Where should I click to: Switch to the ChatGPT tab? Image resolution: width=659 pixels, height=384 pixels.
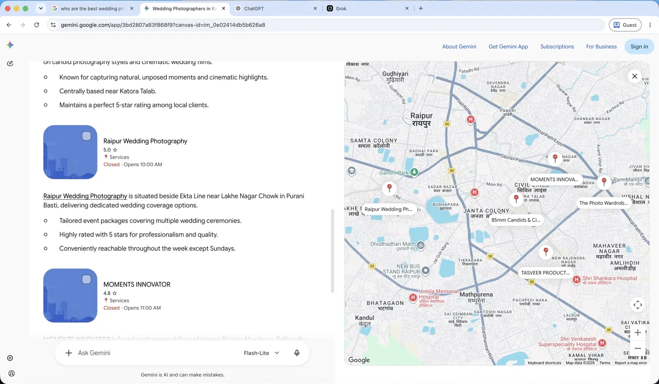pyautogui.click(x=276, y=8)
